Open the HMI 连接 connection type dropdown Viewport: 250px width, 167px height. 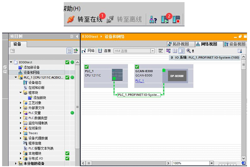pos(153,51)
